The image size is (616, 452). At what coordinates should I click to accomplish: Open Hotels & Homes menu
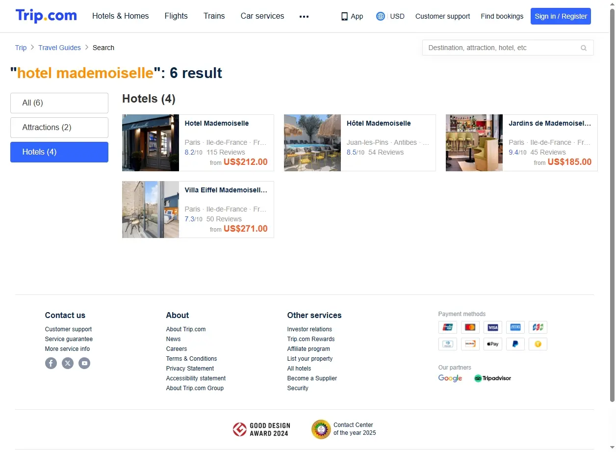121,16
